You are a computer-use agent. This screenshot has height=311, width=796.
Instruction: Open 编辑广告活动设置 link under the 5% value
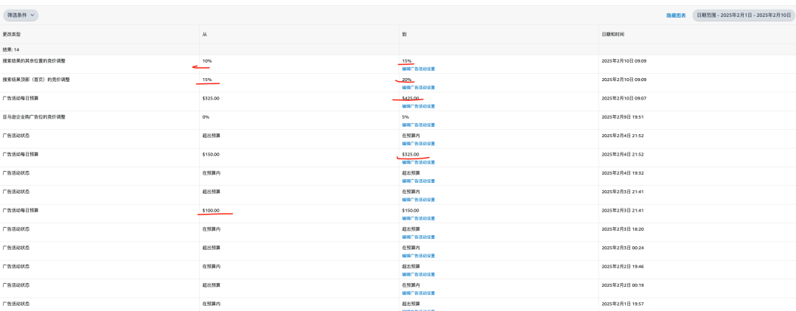point(419,125)
